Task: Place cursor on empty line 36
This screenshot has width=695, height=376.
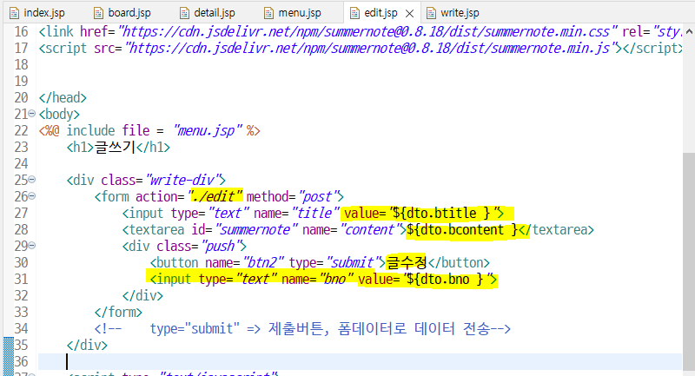Action: click(x=360, y=361)
